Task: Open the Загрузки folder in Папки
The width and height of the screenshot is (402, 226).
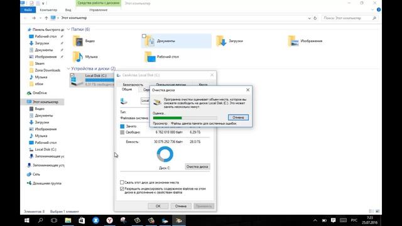Action: pos(221,41)
